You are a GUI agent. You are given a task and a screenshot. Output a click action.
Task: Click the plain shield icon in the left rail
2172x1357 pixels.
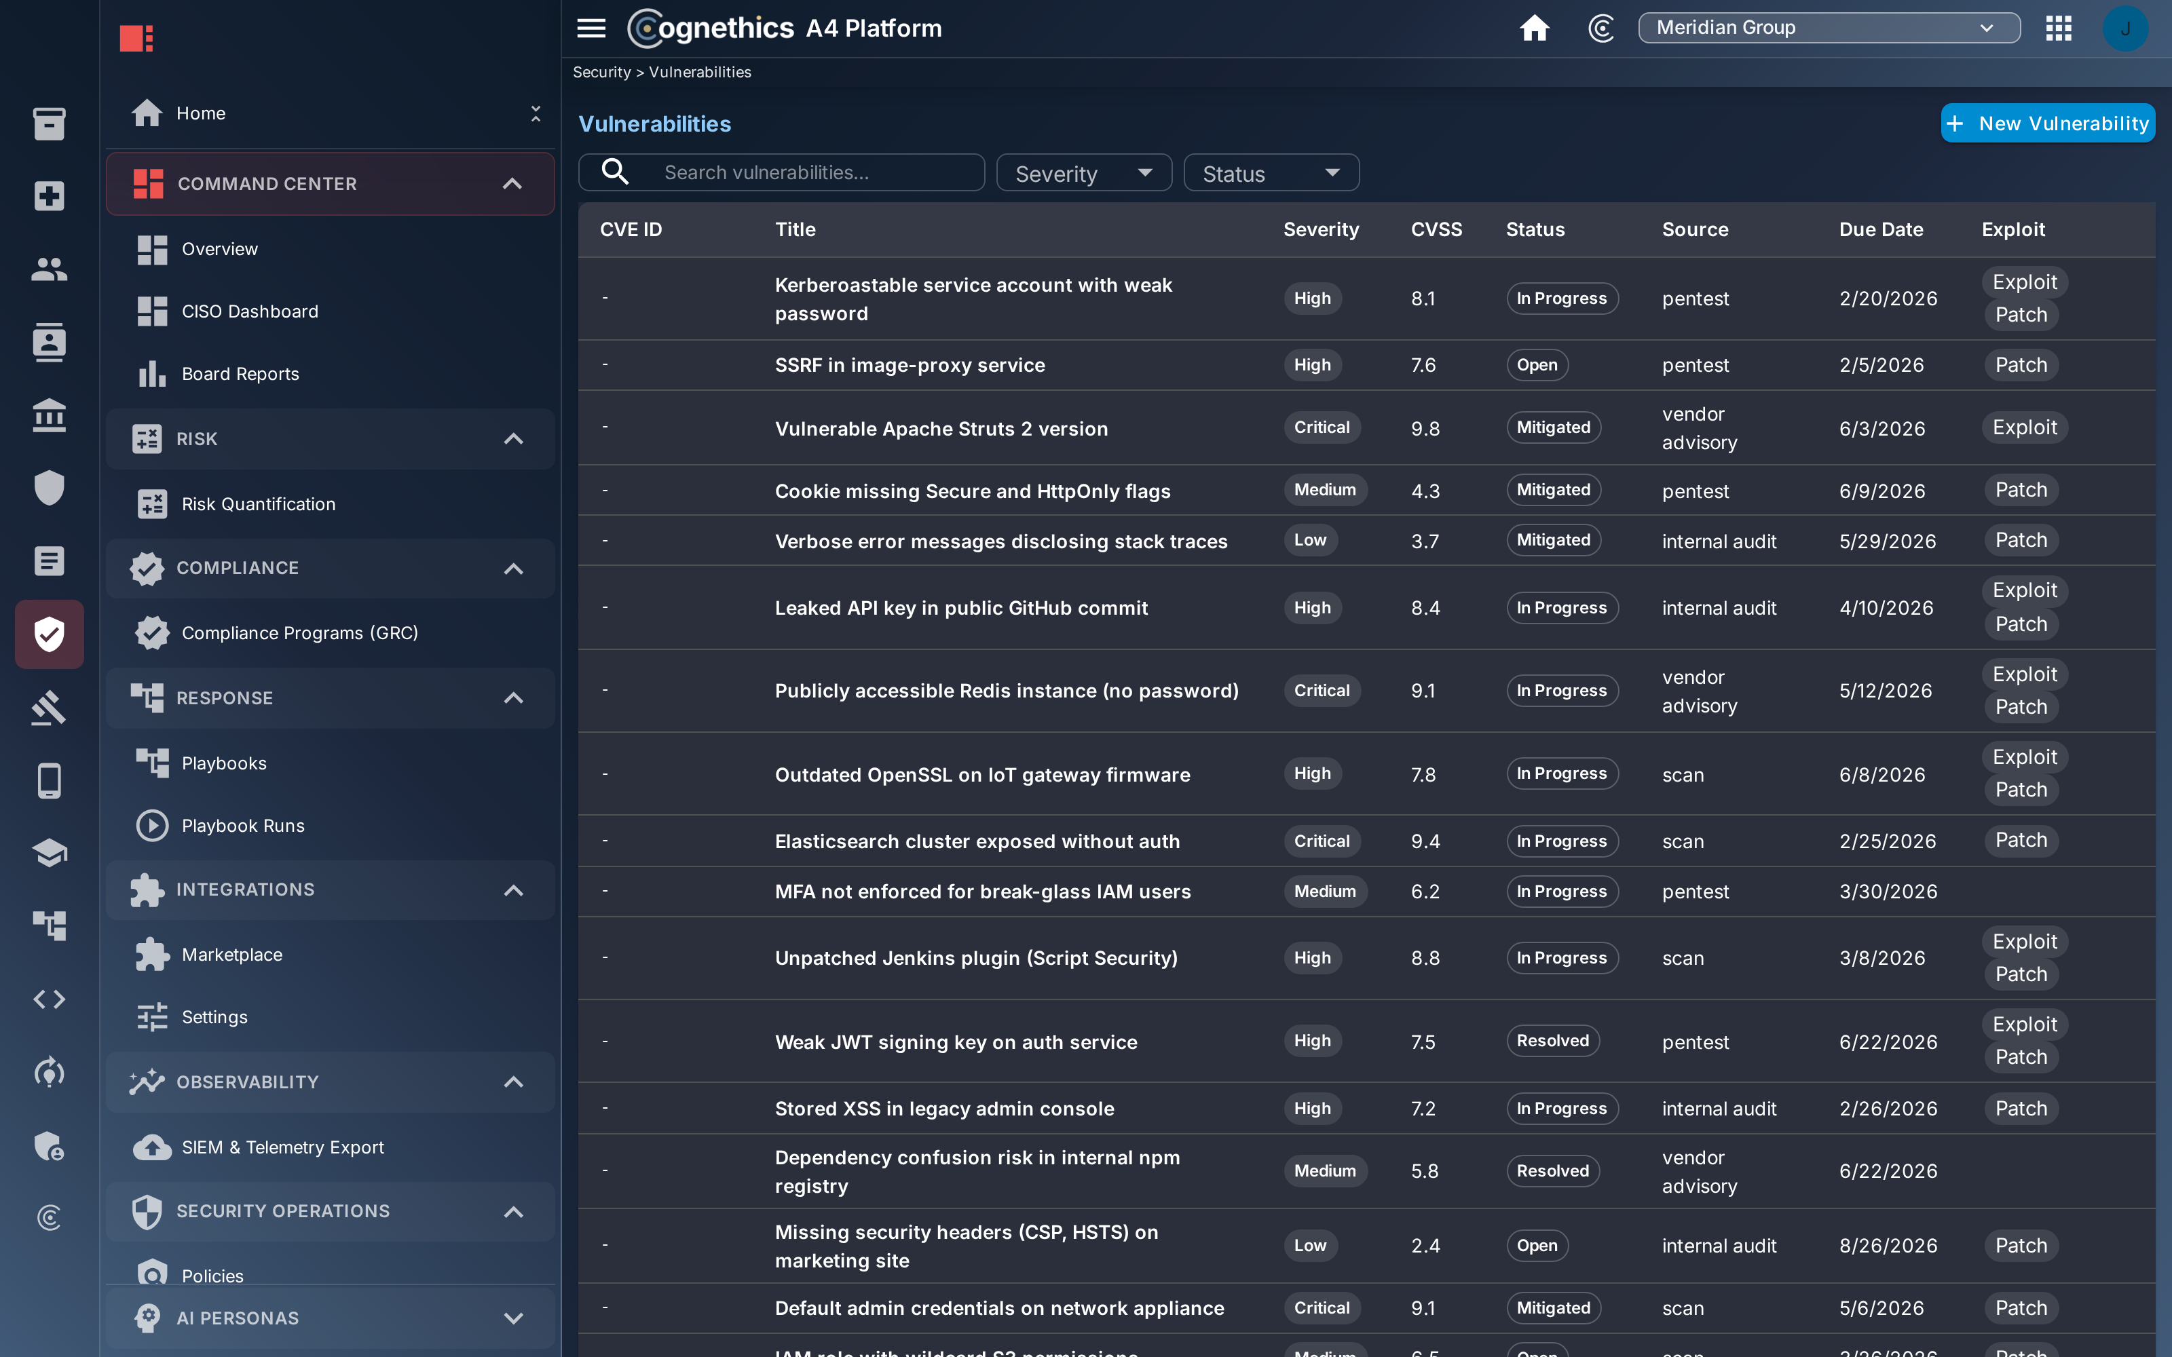[x=50, y=489]
